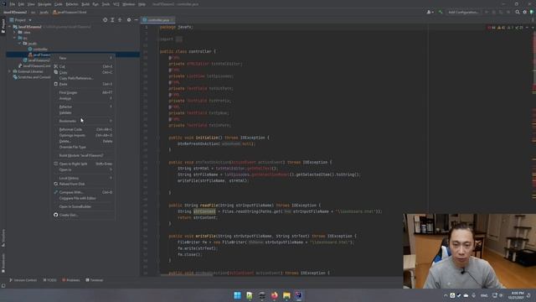Choose Optimize Imports in context menu
This screenshot has width=536, height=302.
pyautogui.click(x=84, y=135)
